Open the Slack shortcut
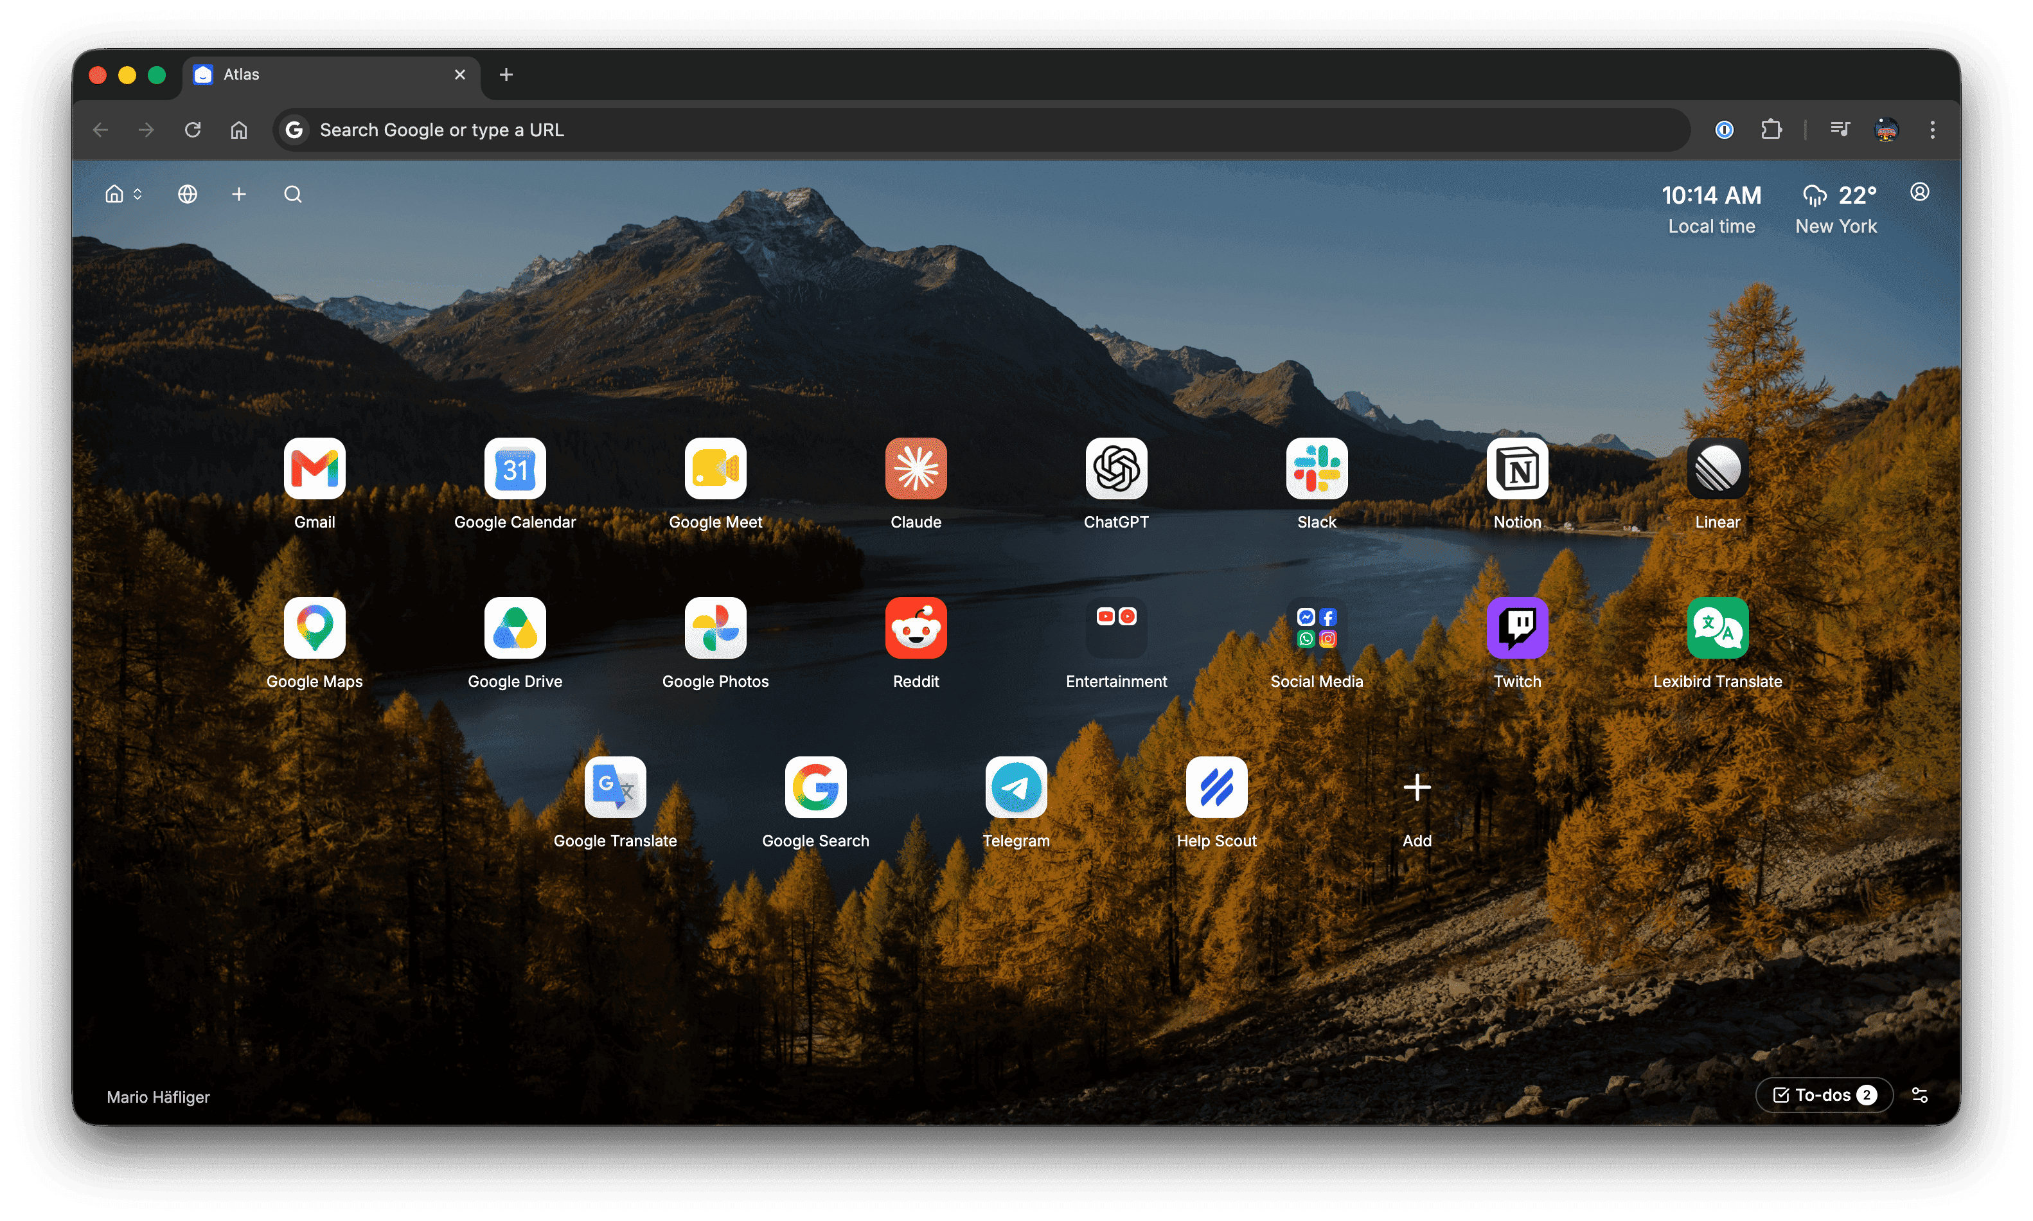Viewport: 2033px width, 1221px height. (1316, 468)
